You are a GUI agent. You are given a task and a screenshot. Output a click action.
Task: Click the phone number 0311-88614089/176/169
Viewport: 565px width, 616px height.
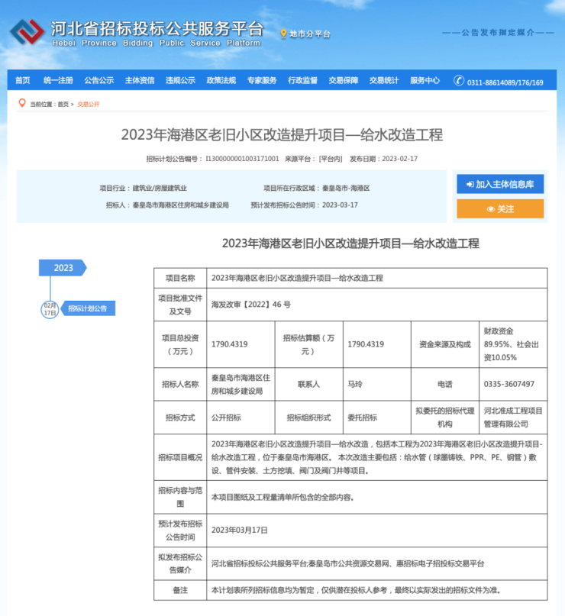coord(505,82)
